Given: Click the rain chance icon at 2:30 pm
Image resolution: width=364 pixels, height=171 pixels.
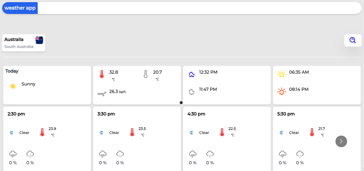Looking at the screenshot, I should (x=13, y=154).
